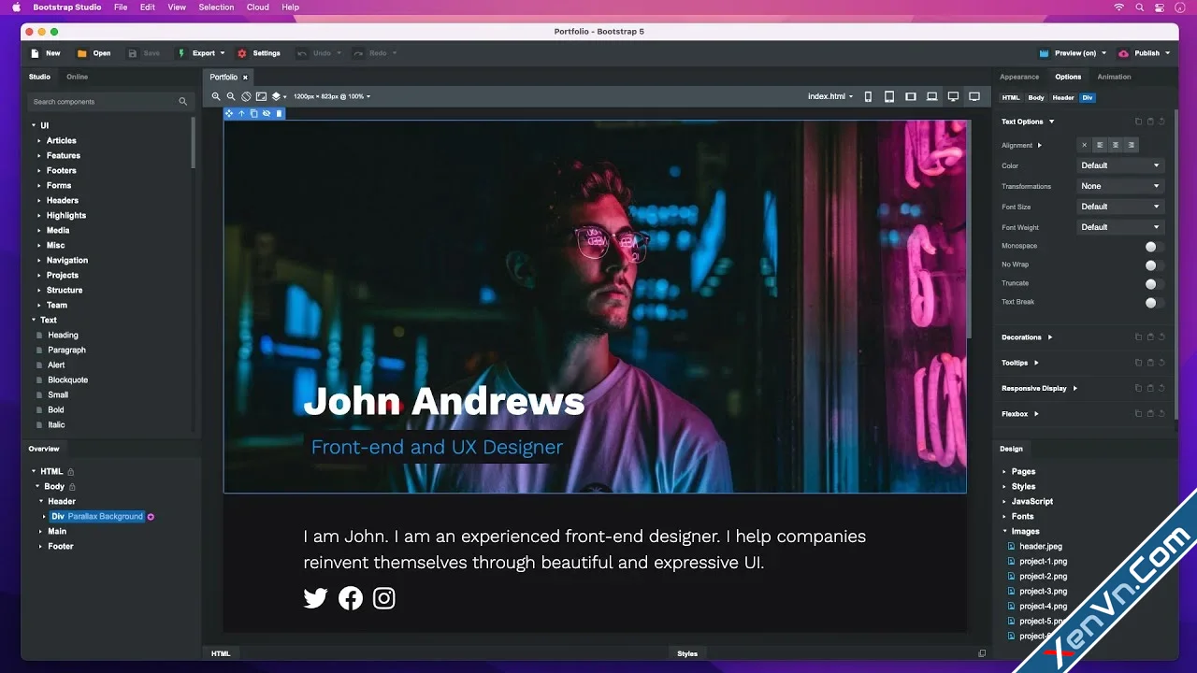Open the Selection menu in the menu bar
Viewport: 1197px width, 673px height.
(216, 7)
